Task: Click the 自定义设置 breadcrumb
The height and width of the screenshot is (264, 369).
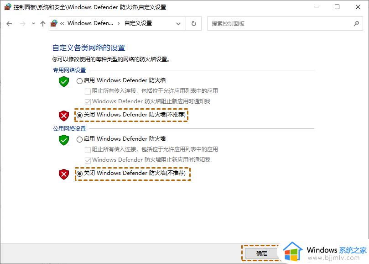Action: click(138, 23)
